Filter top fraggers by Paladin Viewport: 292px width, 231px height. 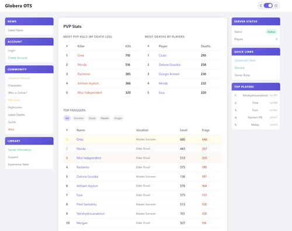pyautogui.click(x=105, y=118)
